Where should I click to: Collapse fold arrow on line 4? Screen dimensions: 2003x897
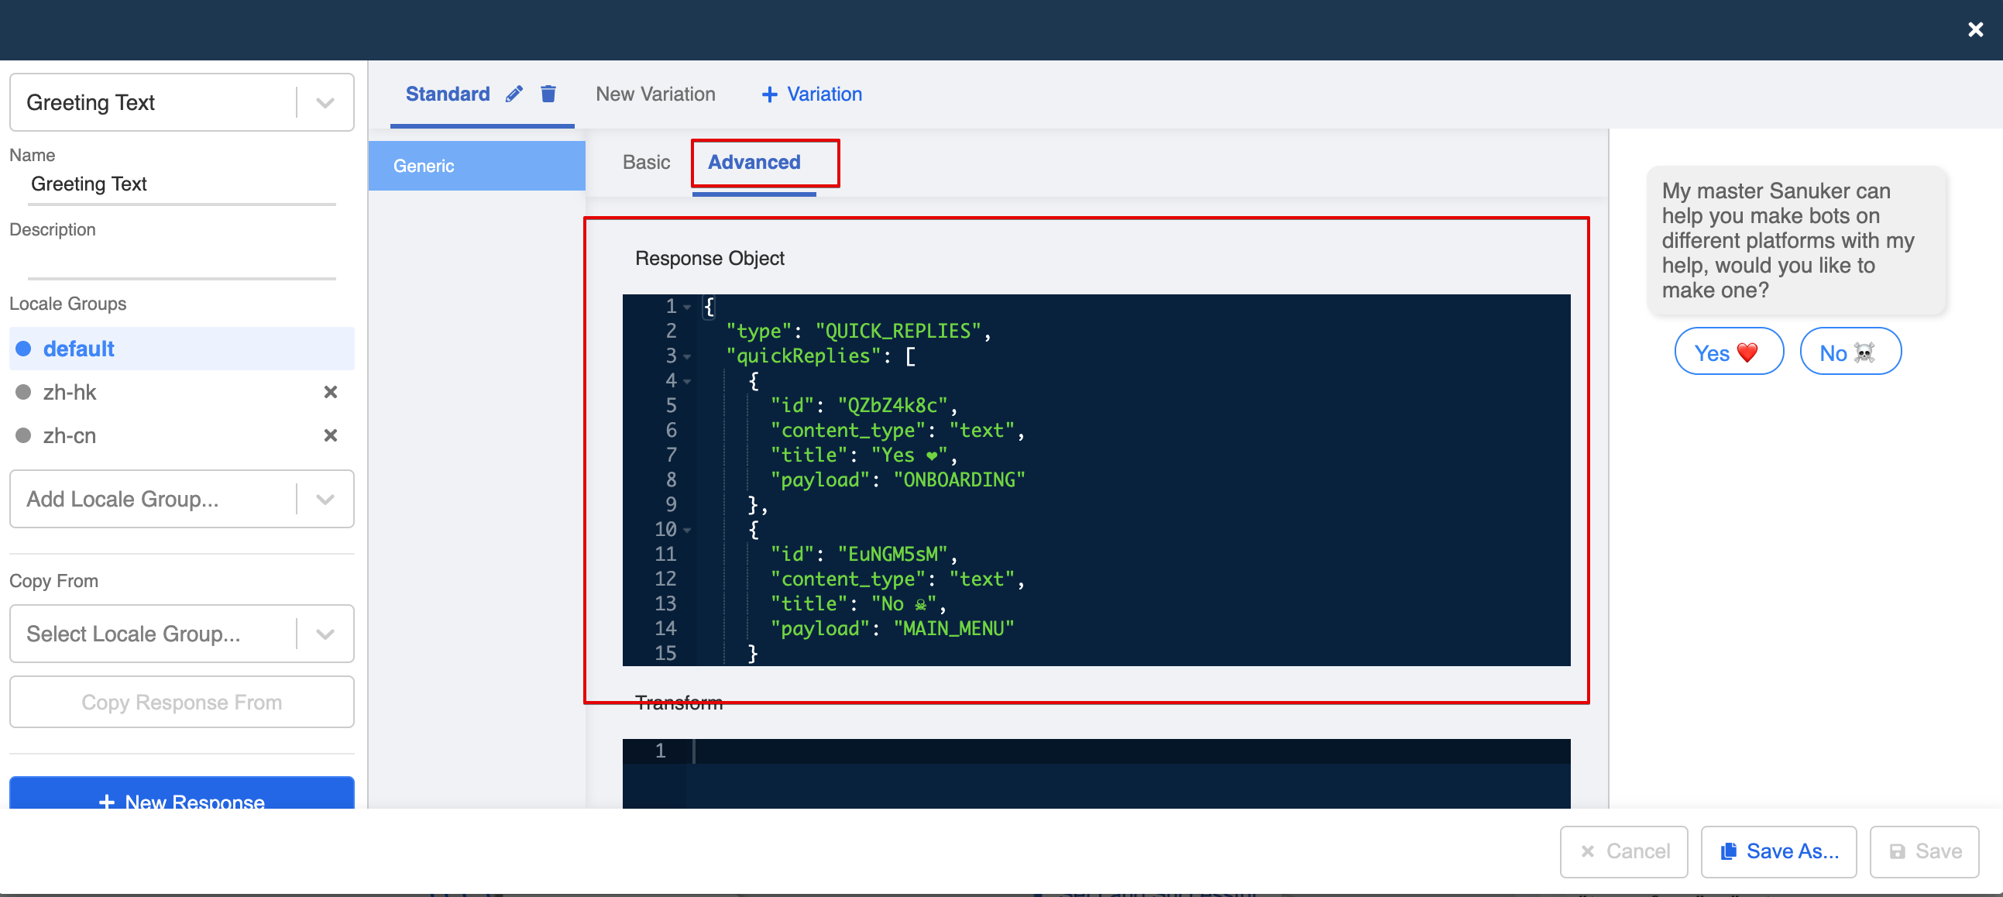pyautogui.click(x=687, y=382)
